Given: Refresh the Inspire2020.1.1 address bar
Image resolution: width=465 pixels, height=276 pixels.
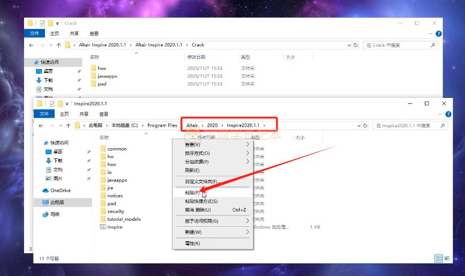Looking at the screenshot, I should (x=365, y=125).
